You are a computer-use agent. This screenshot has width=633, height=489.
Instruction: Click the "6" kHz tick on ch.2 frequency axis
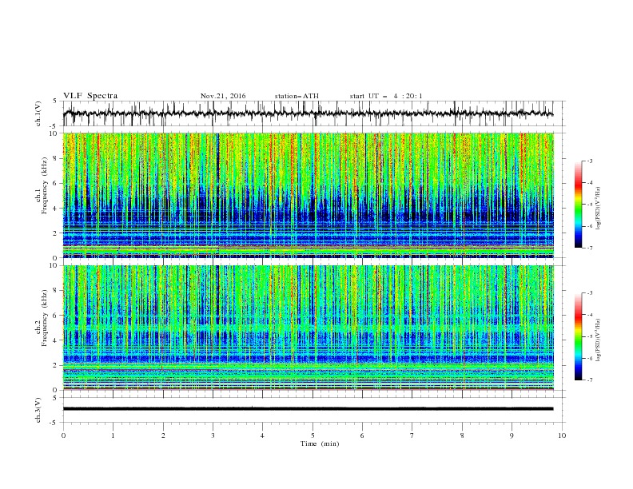pos(56,316)
